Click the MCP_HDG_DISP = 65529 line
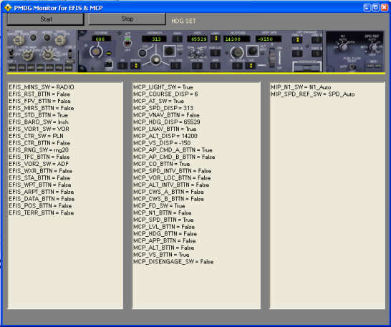This screenshot has height=327, width=391. click(167, 122)
